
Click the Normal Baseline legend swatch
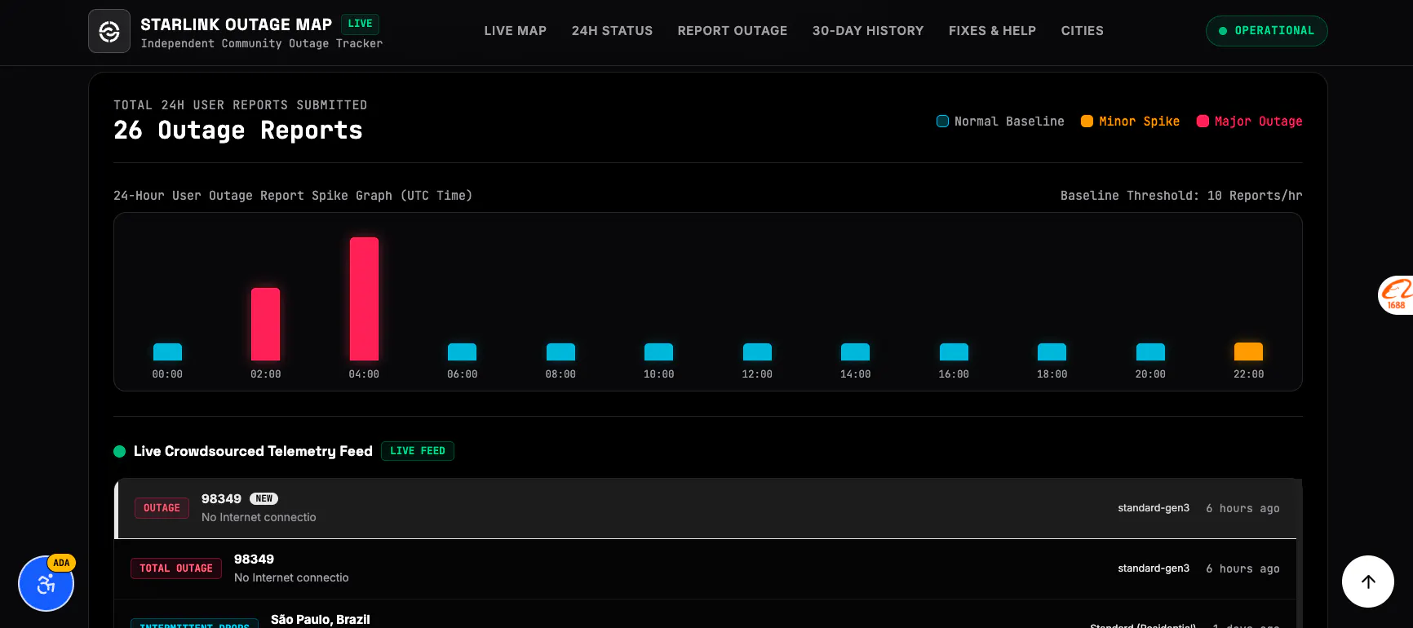(x=942, y=122)
